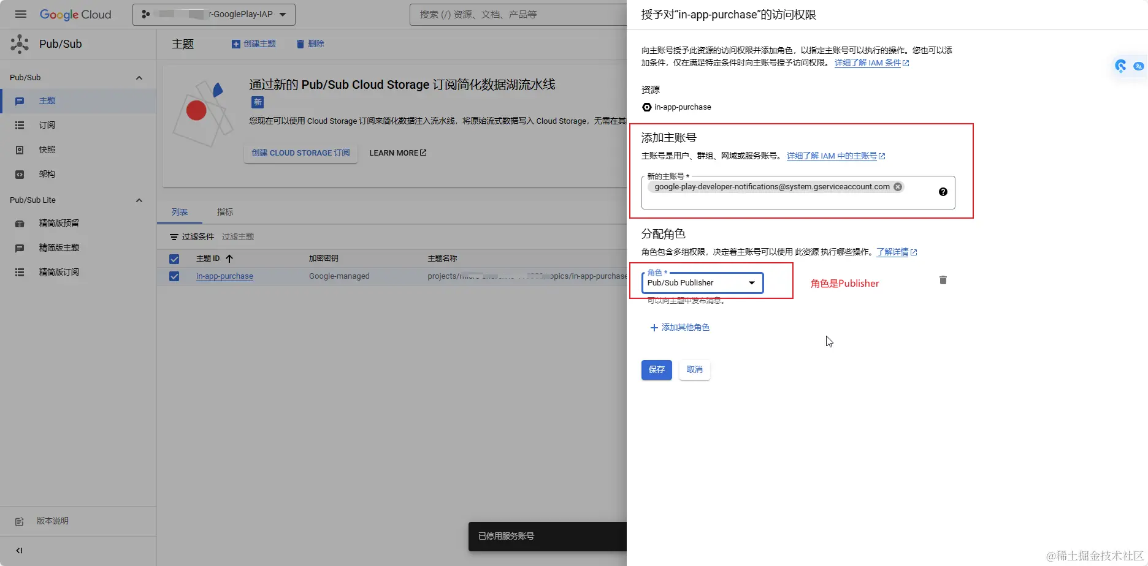Click the 精简版预留 icon
Image resolution: width=1148 pixels, height=566 pixels.
tap(20, 223)
